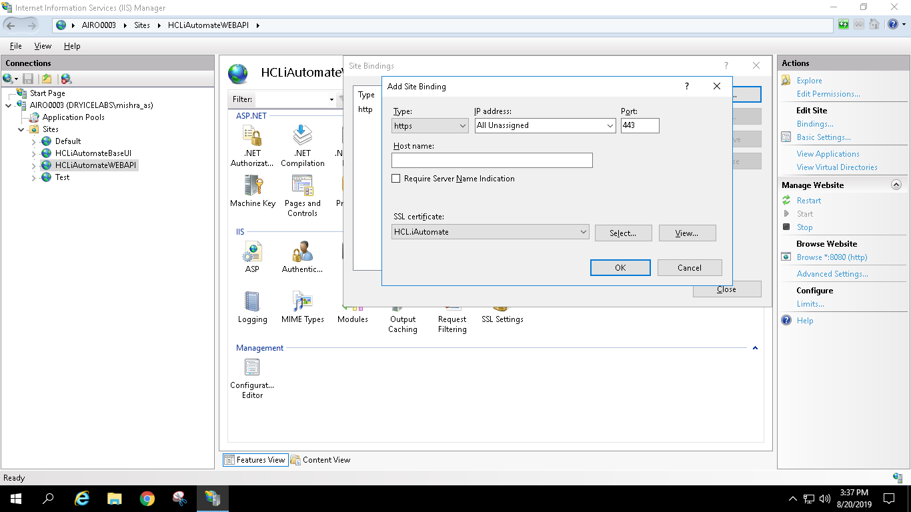Click Close in Site Bindings dialog

pos(727,289)
